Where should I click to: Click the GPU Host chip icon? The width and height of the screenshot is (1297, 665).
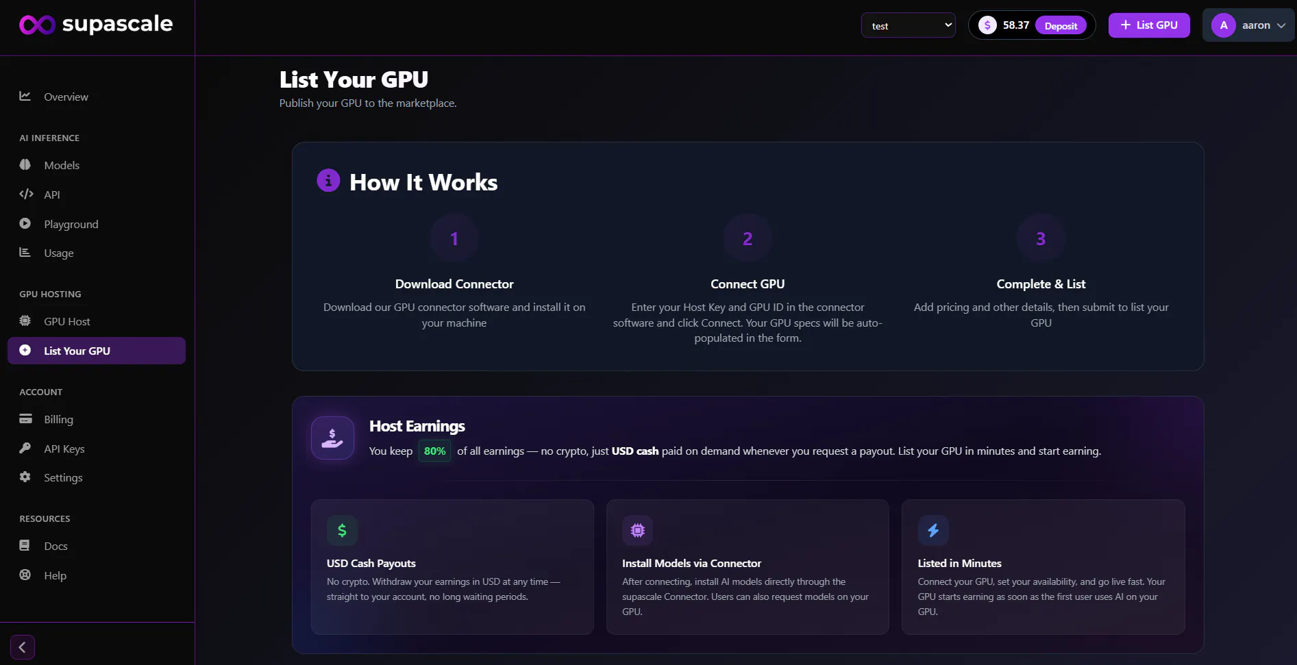pyautogui.click(x=25, y=321)
